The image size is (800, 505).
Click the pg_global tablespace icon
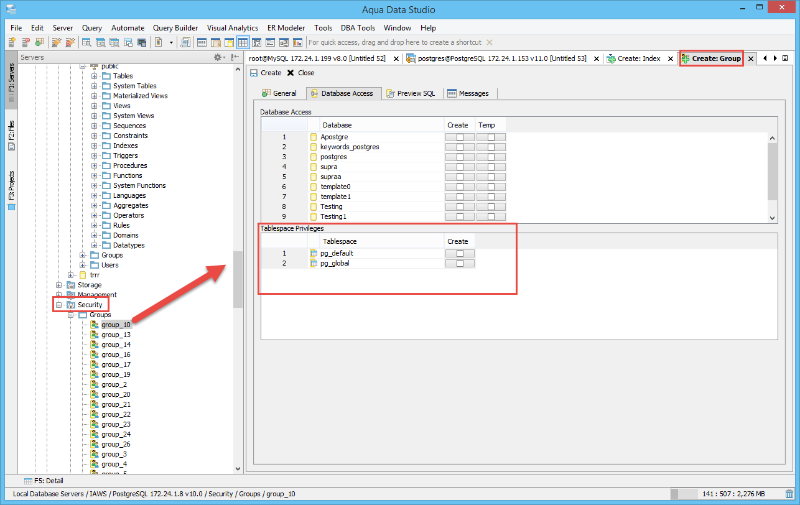point(314,263)
